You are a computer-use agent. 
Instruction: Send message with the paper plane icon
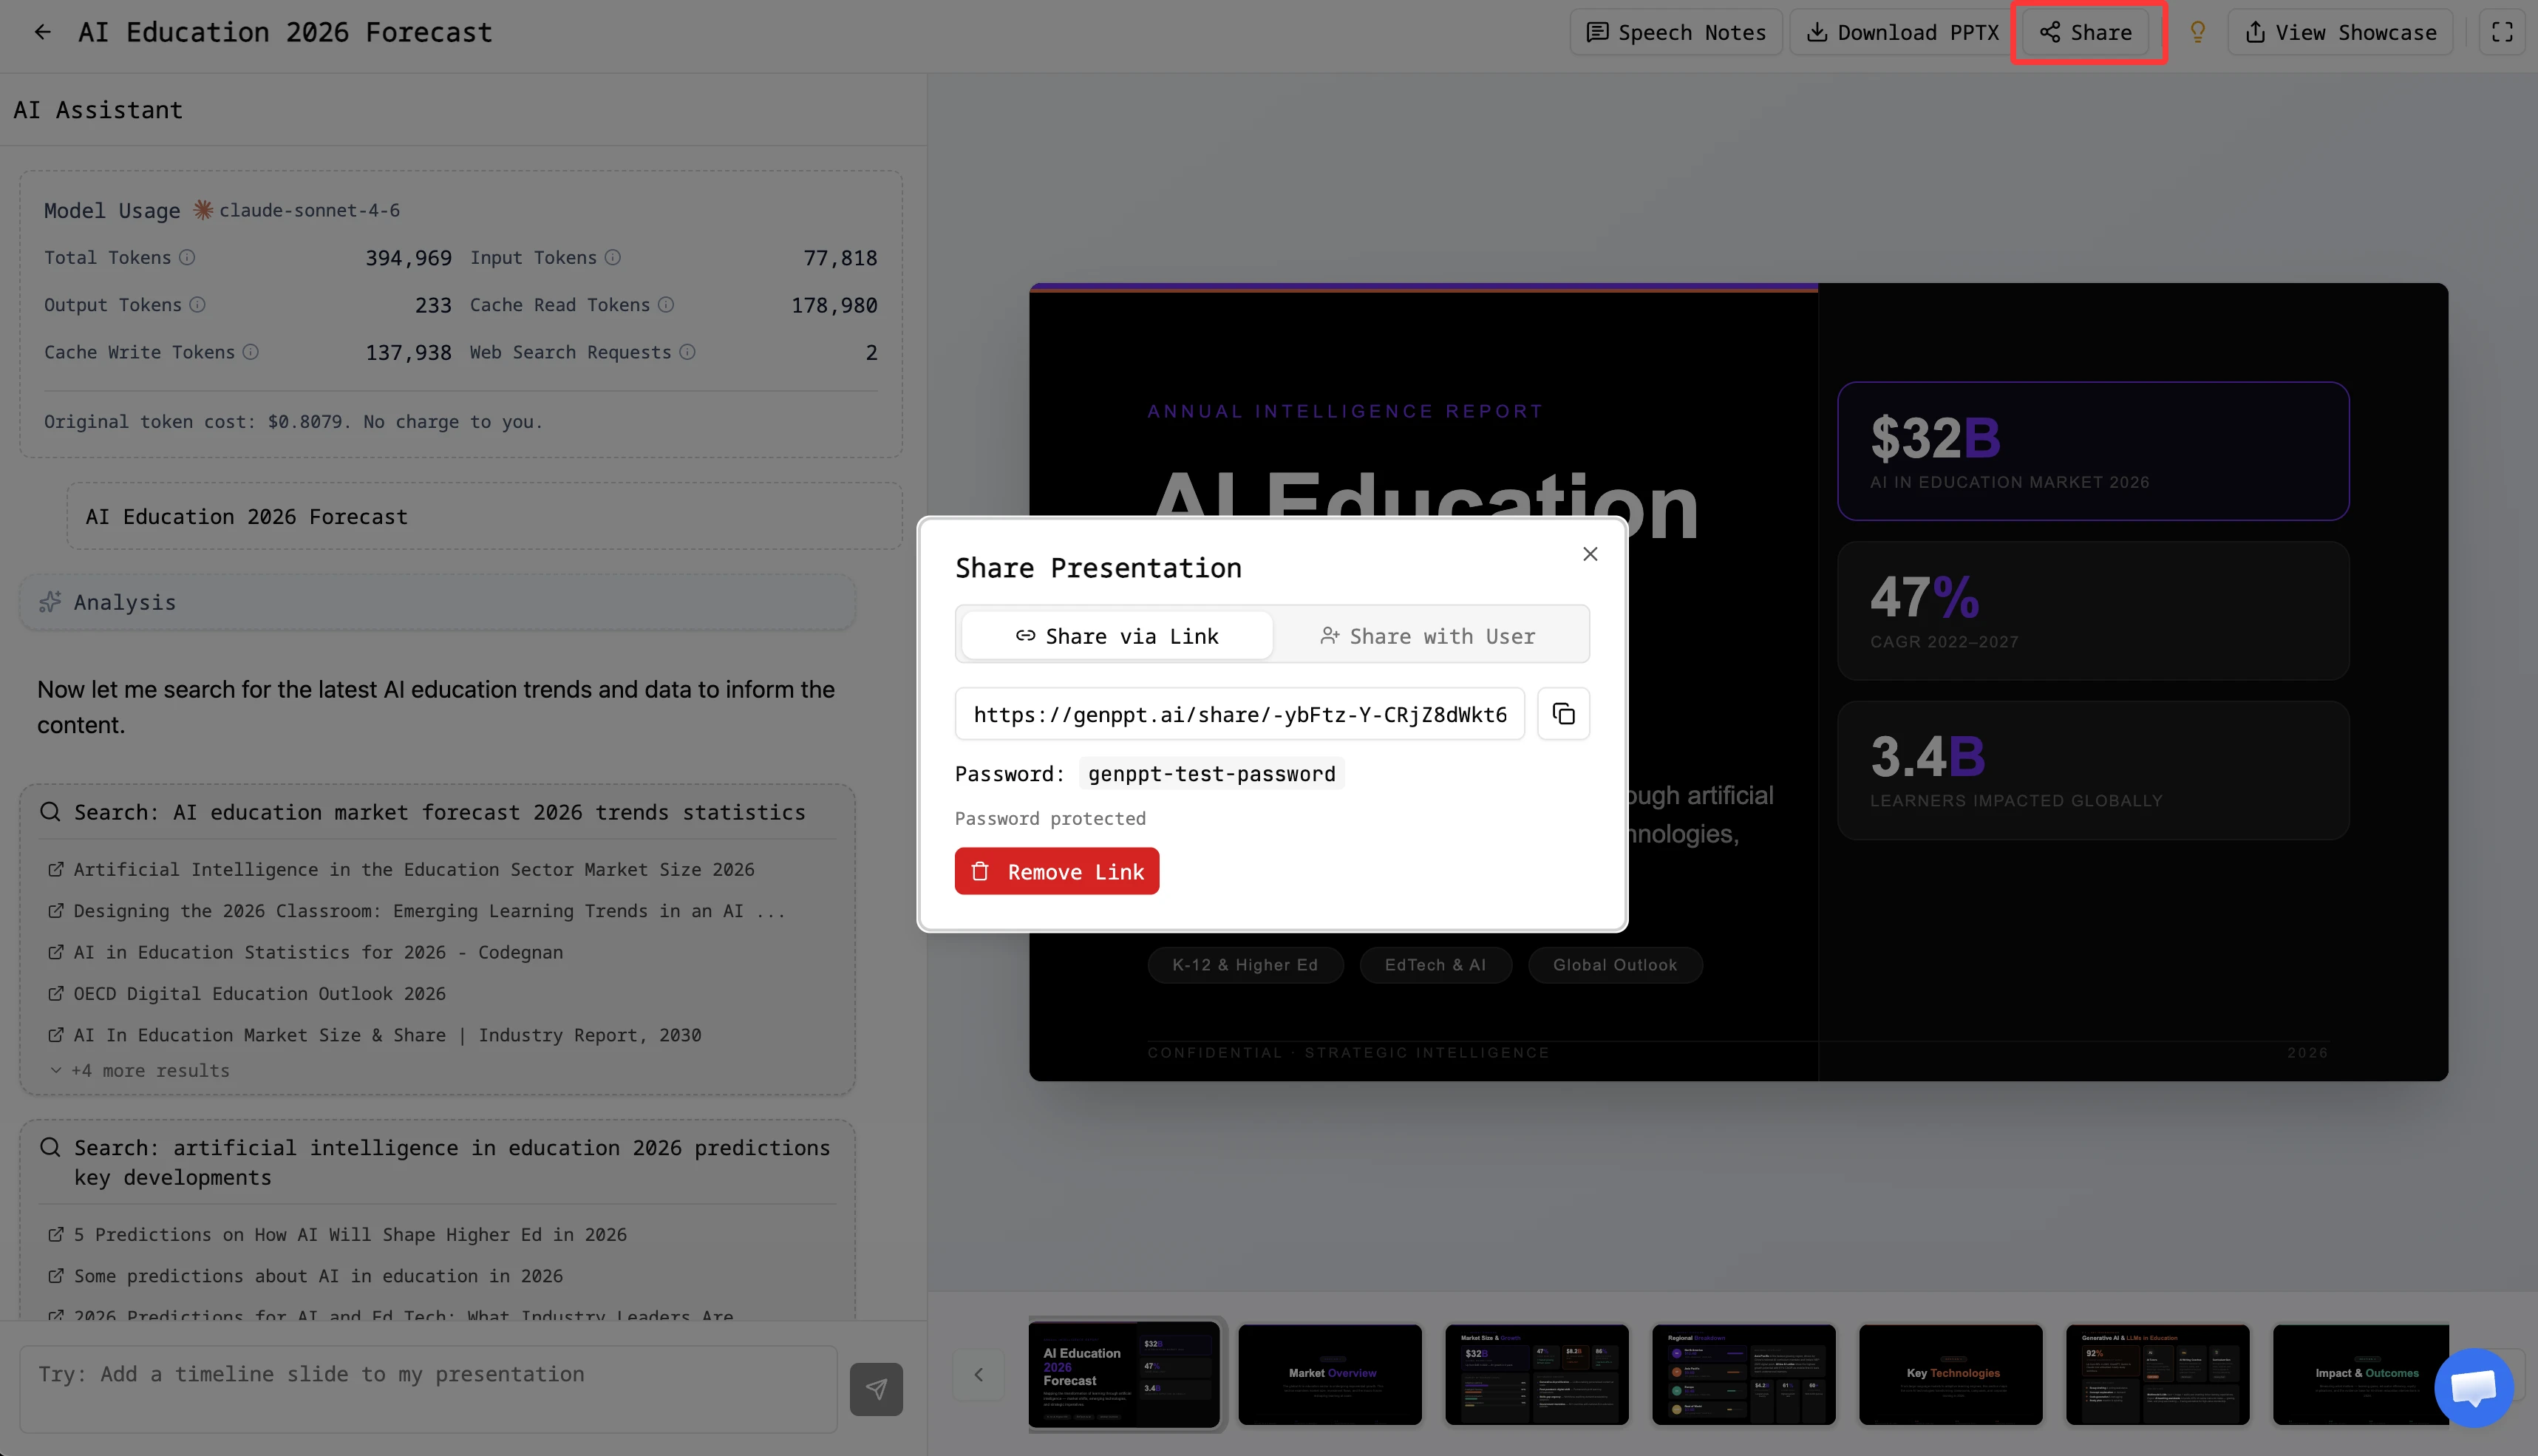[876, 1389]
